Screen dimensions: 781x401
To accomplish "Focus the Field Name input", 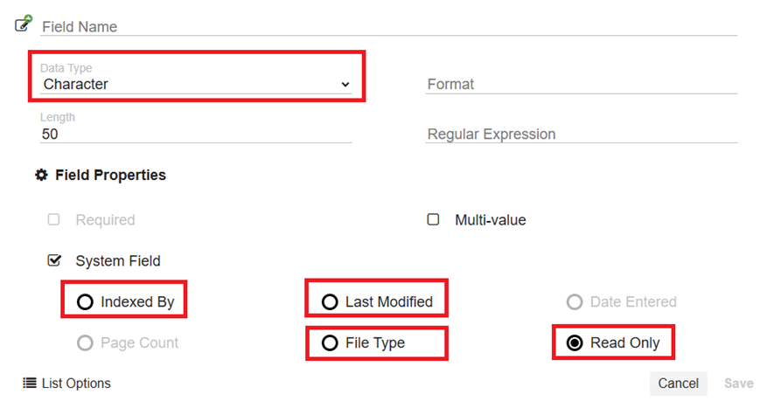I will (x=388, y=26).
